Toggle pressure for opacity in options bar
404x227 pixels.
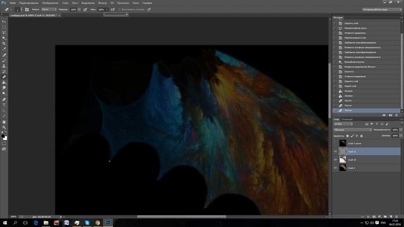pyautogui.click(x=85, y=9)
